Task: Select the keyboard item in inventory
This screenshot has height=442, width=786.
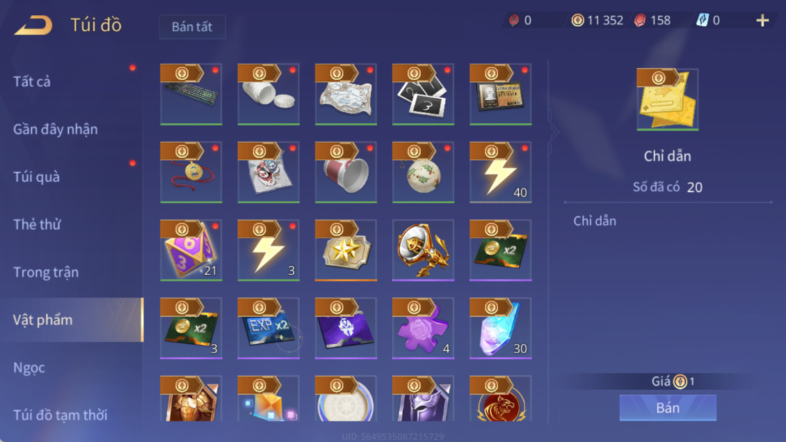Action: tap(191, 95)
